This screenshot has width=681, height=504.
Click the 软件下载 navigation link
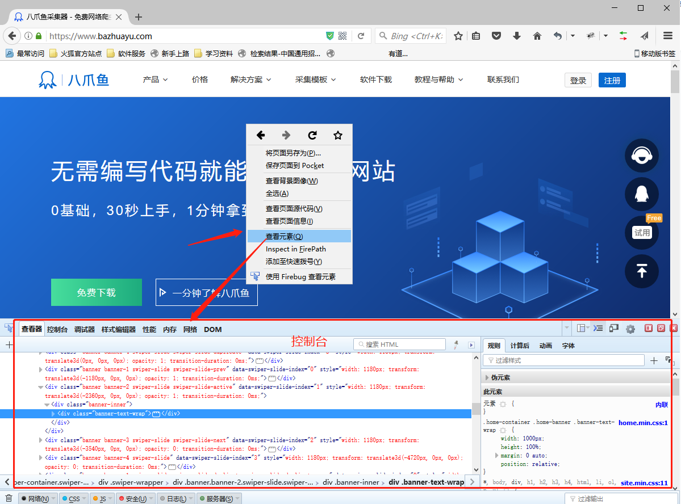pos(375,79)
